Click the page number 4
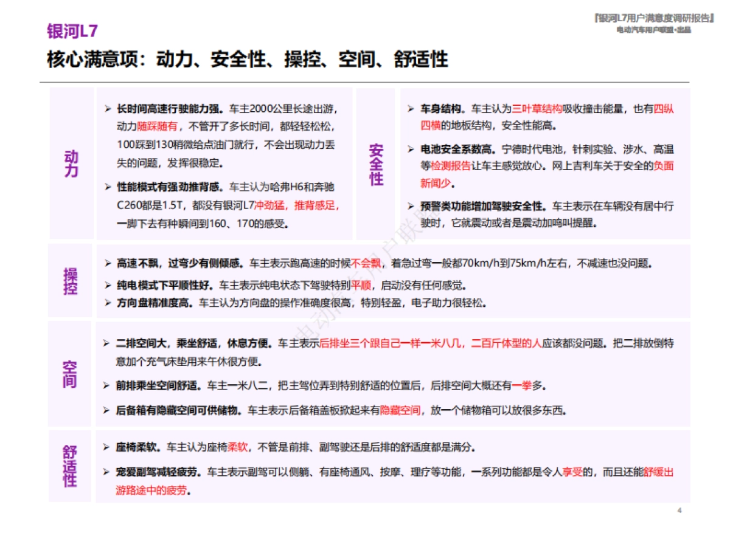730x547 pixels. (x=679, y=511)
